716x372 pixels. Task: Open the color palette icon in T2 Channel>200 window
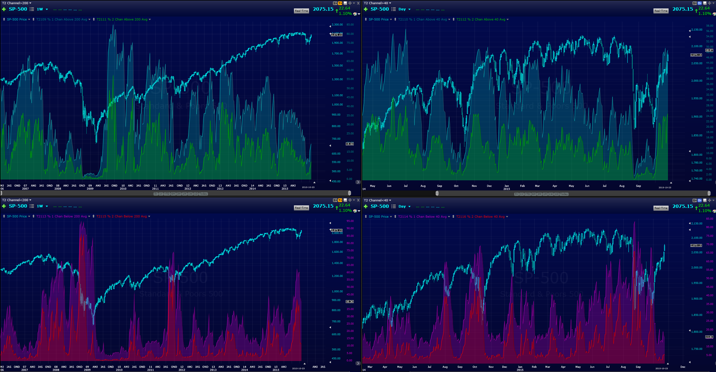click(355, 14)
